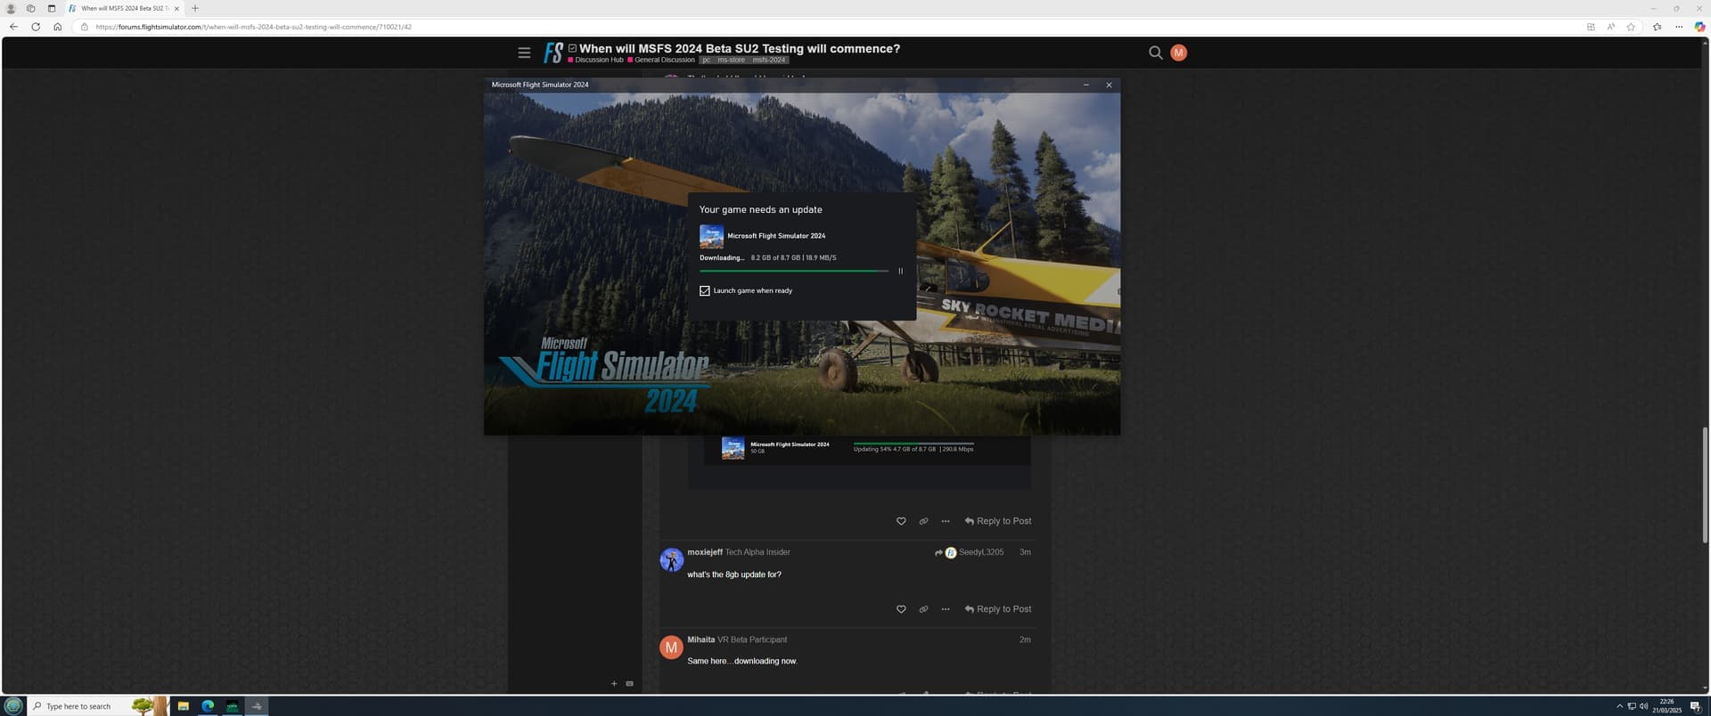View site information lock icon
Viewport: 1711px width, 716px height.
[x=85, y=27]
